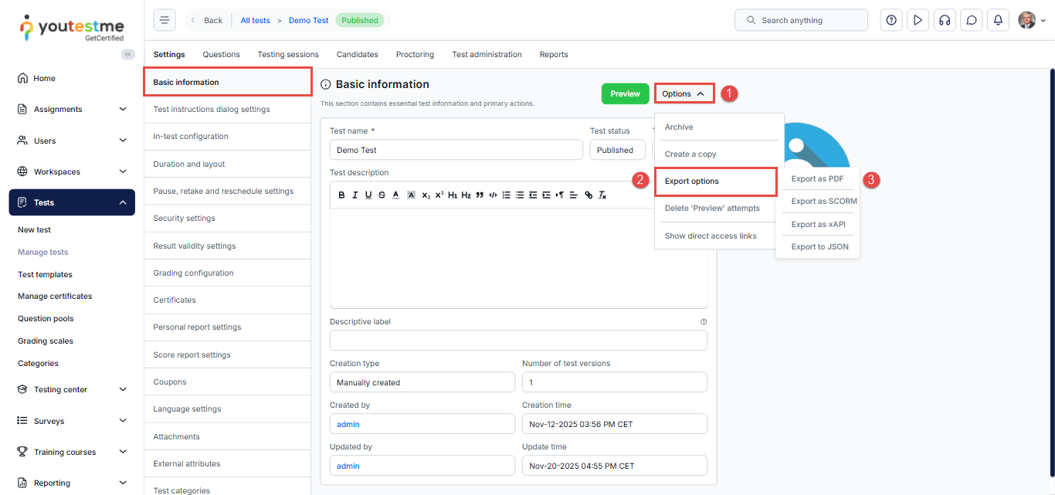Toggle the hamburger menu button

(165, 20)
